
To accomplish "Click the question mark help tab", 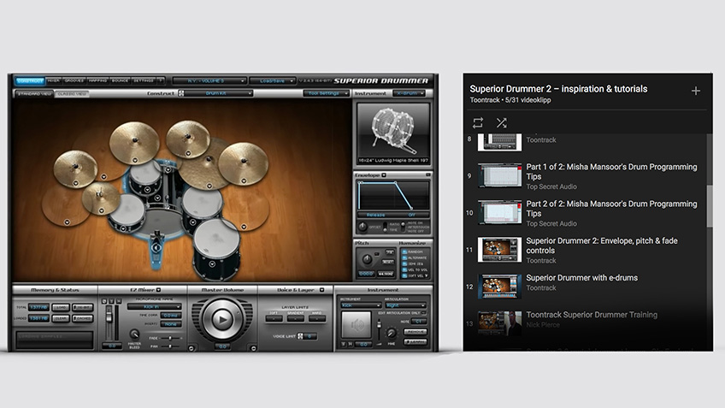I will pyautogui.click(x=161, y=81).
